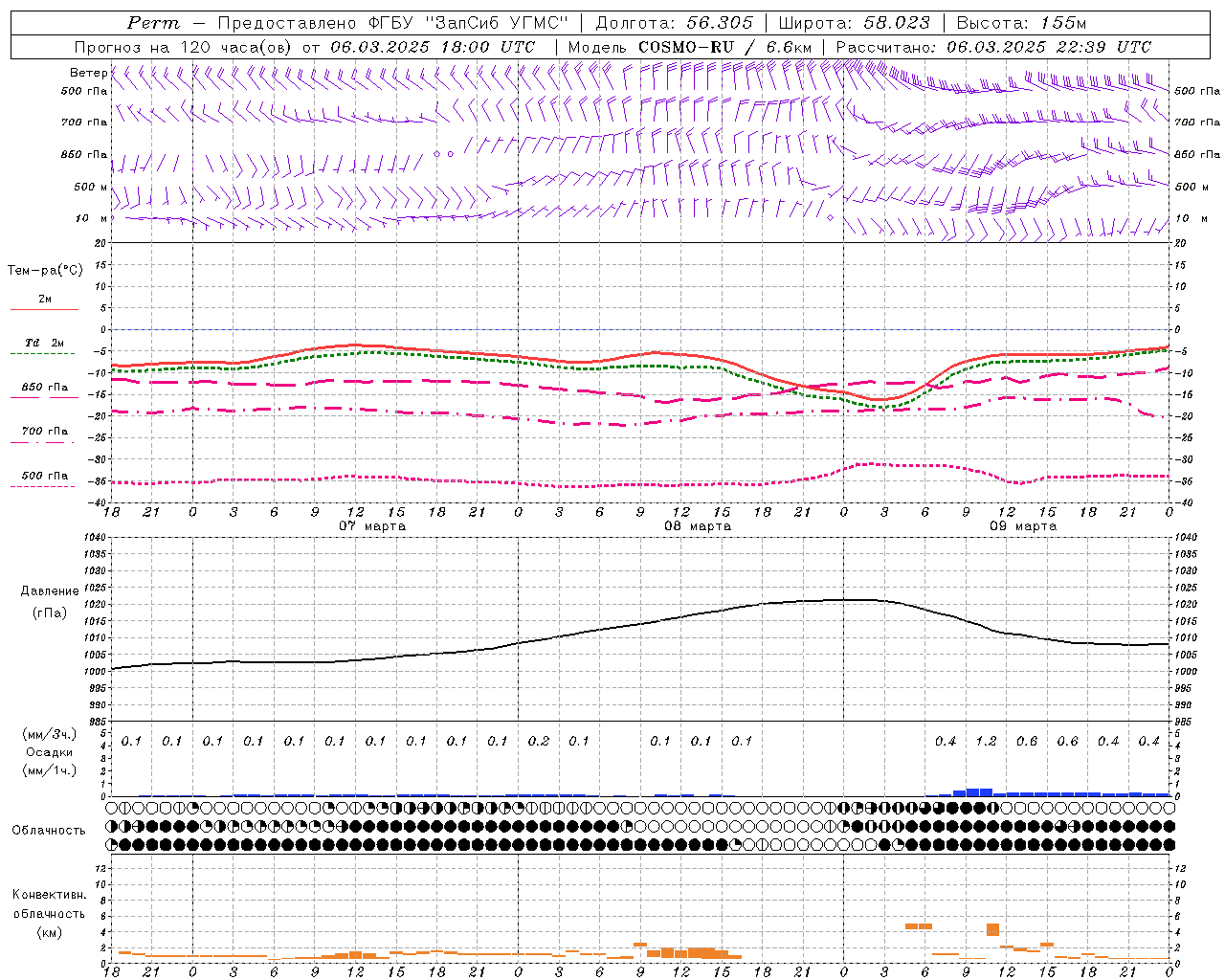
Task: Click the Прогноз на 120 часа(ов) forecast line
Action: coord(304,47)
